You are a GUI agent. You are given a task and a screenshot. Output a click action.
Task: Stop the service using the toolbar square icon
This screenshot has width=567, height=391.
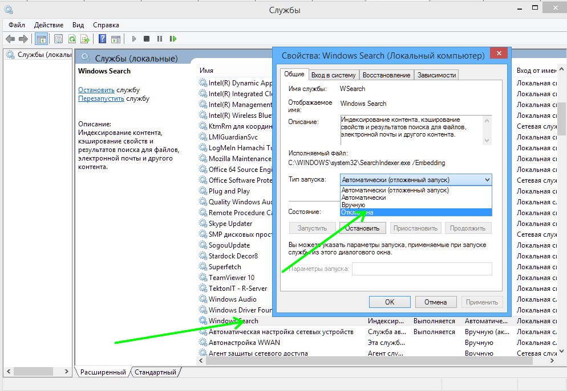pyautogui.click(x=147, y=39)
